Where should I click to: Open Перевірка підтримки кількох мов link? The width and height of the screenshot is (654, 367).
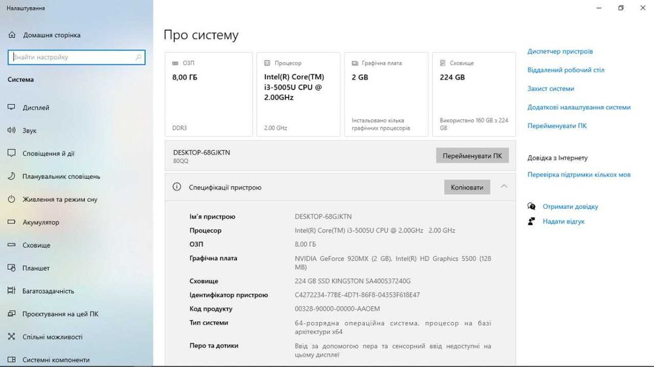(x=579, y=174)
